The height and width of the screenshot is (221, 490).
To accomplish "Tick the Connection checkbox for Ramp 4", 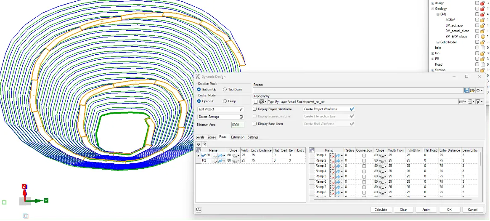I will 364,171.
